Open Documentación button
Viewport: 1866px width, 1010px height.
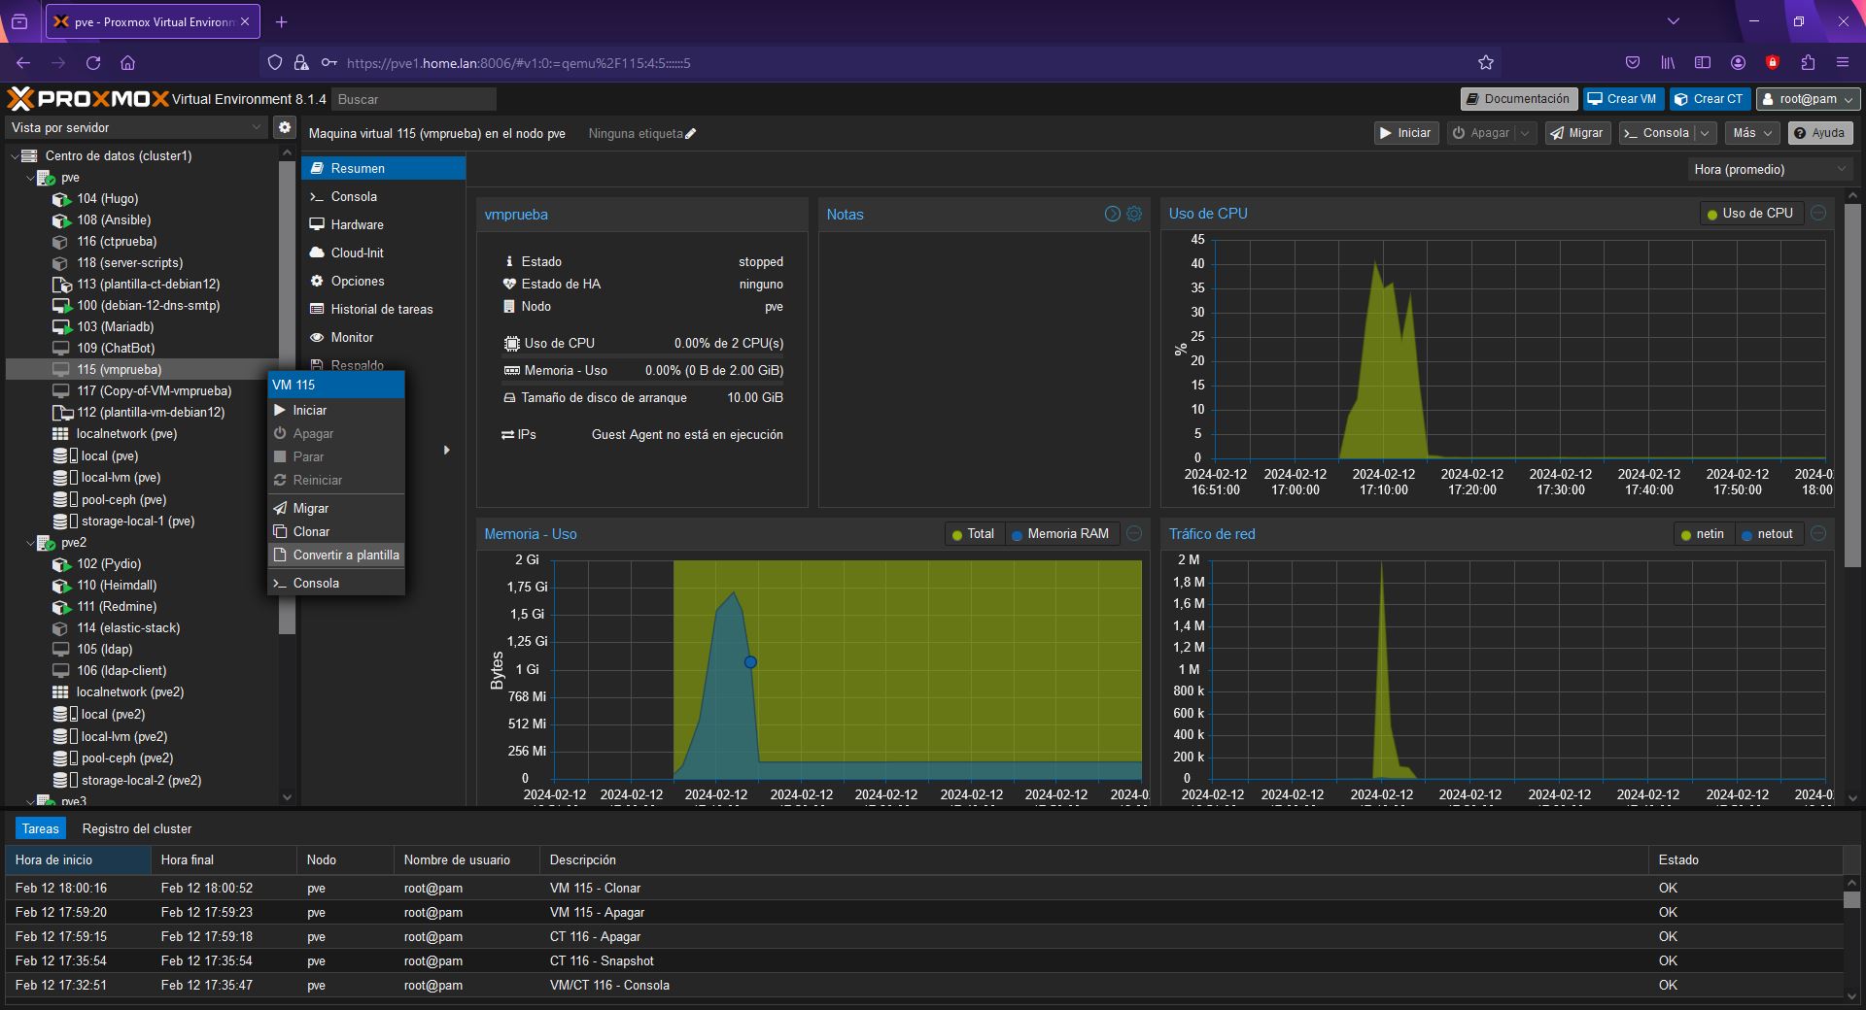[x=1518, y=99]
